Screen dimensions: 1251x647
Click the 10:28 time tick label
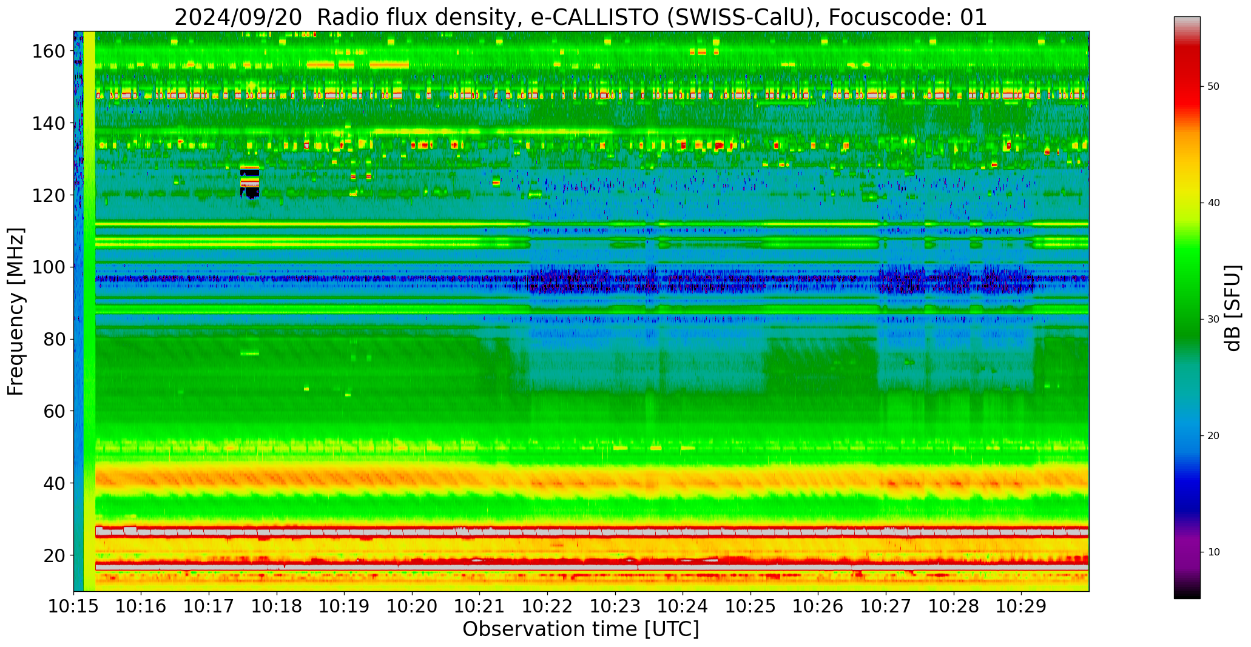953,606
